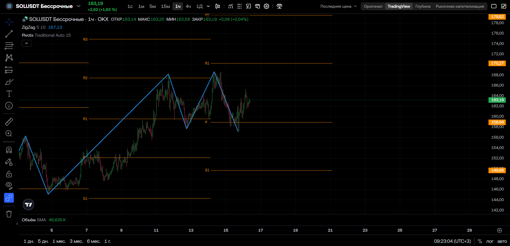
Task: Select the 4ч timeframe
Action: click(188, 6)
